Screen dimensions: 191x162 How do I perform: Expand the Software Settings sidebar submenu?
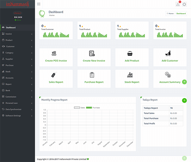(17, 116)
